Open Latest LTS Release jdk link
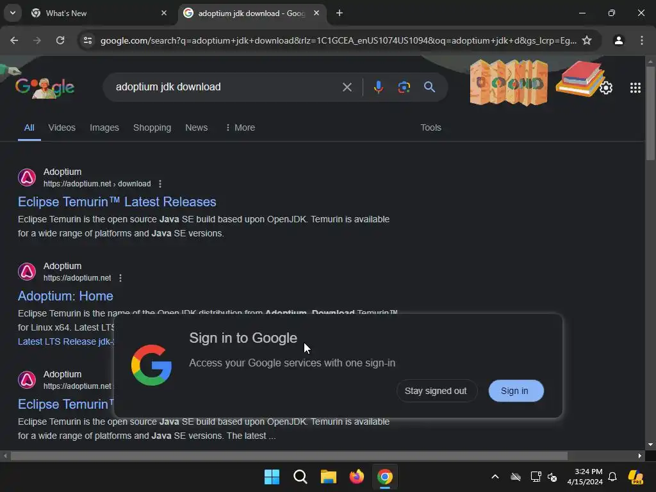The image size is (656, 492). 66,341
